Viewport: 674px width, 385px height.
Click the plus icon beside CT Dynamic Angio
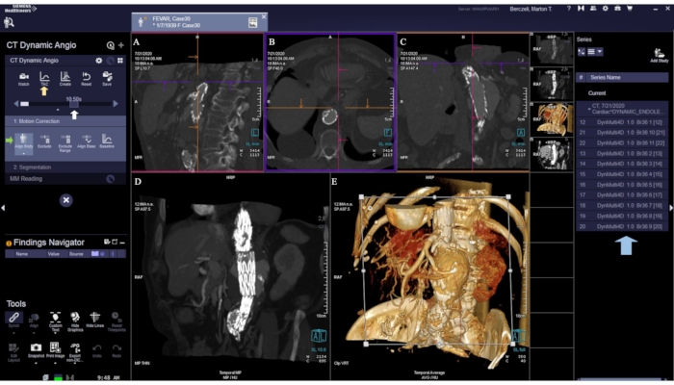pyautogui.click(x=120, y=45)
